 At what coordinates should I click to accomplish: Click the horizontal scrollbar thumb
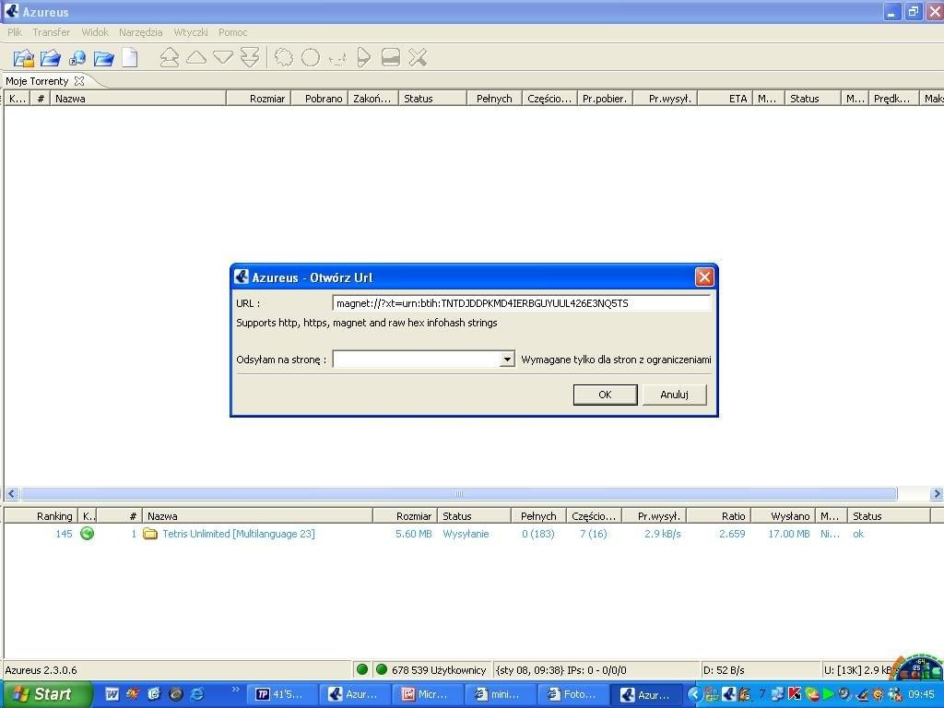point(459,494)
